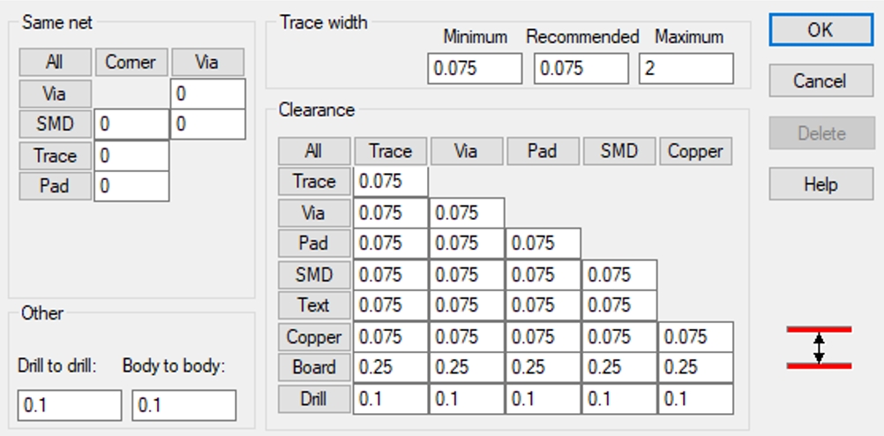This screenshot has height=436, width=884.
Task: Click the All button in Clearance section
Action: (x=313, y=151)
